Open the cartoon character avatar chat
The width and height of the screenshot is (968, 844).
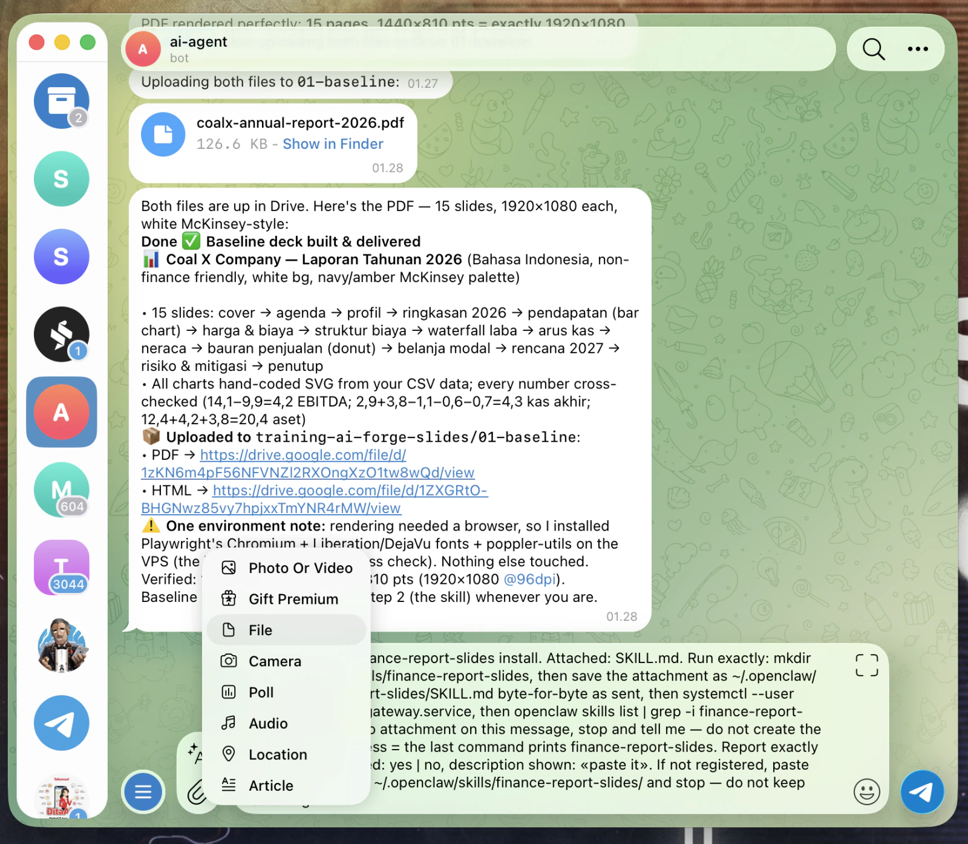(62, 646)
